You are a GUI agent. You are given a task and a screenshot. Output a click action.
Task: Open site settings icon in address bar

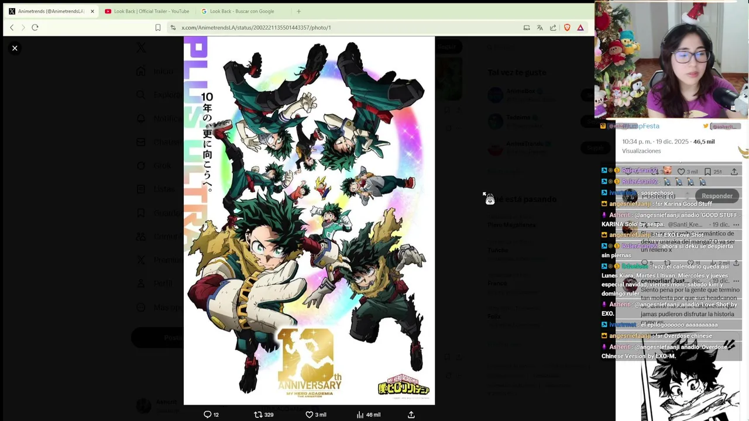coord(173,27)
